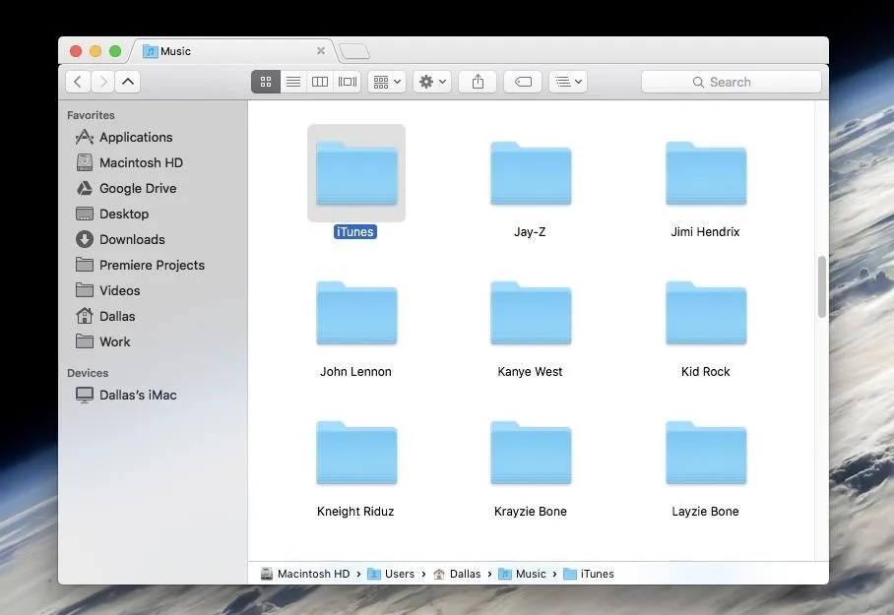This screenshot has height=615, width=894.
Task: Select the Layzie Bone folder icon
Action: 706,453
